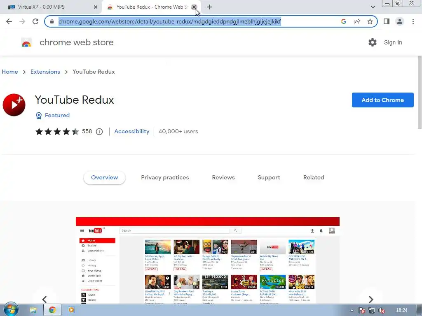Open web store settings gear

point(373,42)
